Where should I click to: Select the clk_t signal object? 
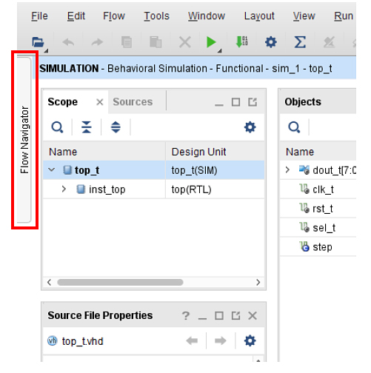point(323,189)
